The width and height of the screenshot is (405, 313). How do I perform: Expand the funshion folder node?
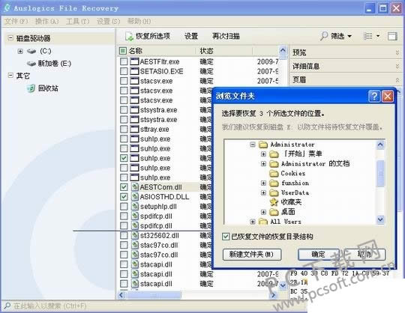(x=263, y=183)
